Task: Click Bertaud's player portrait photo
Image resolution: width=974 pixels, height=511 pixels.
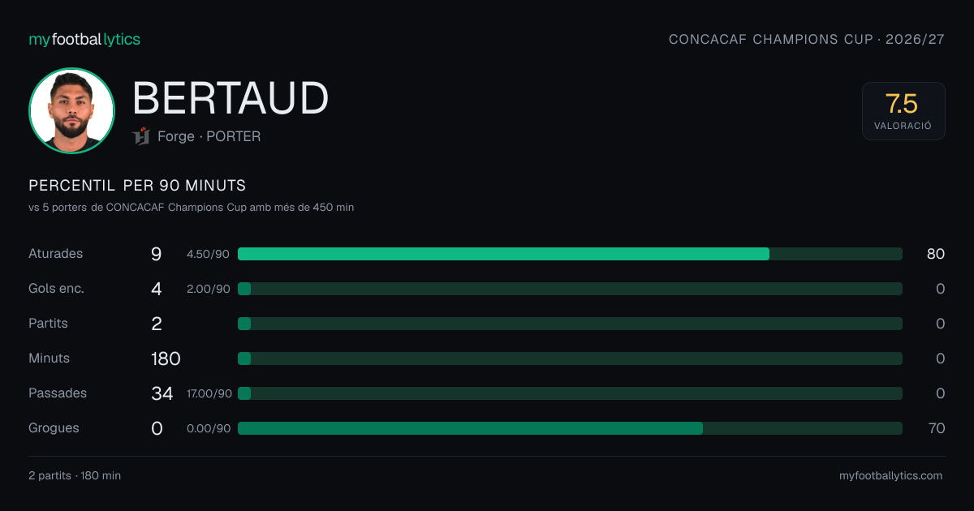Action: tap(71, 110)
